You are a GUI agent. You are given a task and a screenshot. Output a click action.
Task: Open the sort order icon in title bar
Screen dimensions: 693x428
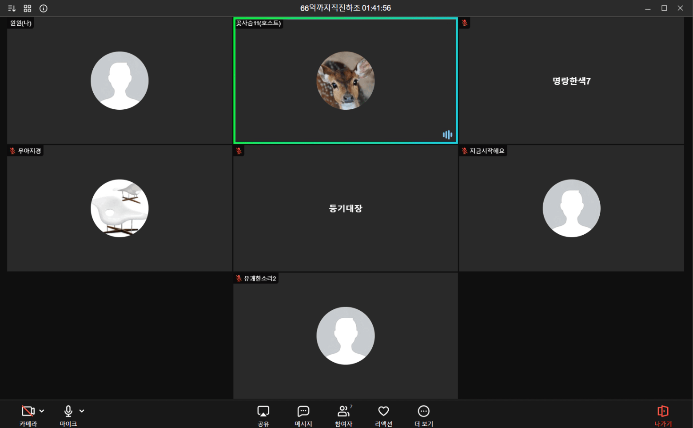[x=12, y=8]
